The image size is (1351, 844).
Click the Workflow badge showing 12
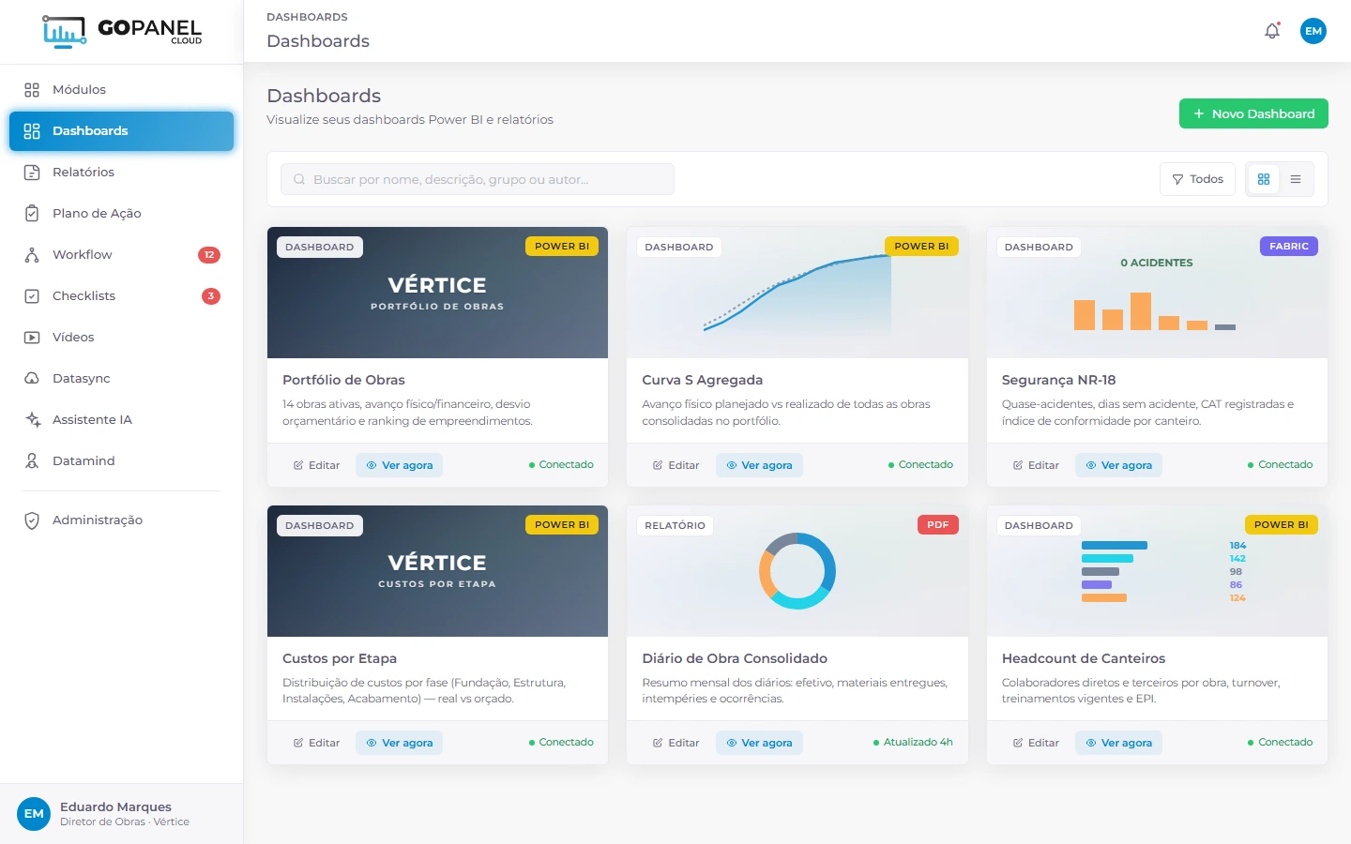(x=209, y=255)
